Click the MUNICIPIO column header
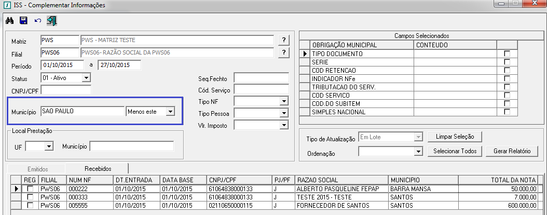 pyautogui.click(x=423, y=180)
